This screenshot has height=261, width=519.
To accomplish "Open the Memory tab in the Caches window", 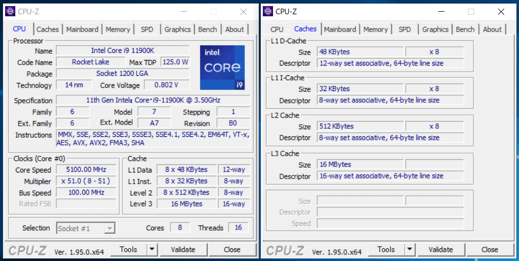I will click(376, 30).
